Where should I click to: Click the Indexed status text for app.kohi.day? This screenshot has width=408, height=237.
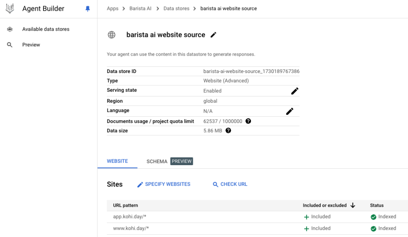pos(387,216)
